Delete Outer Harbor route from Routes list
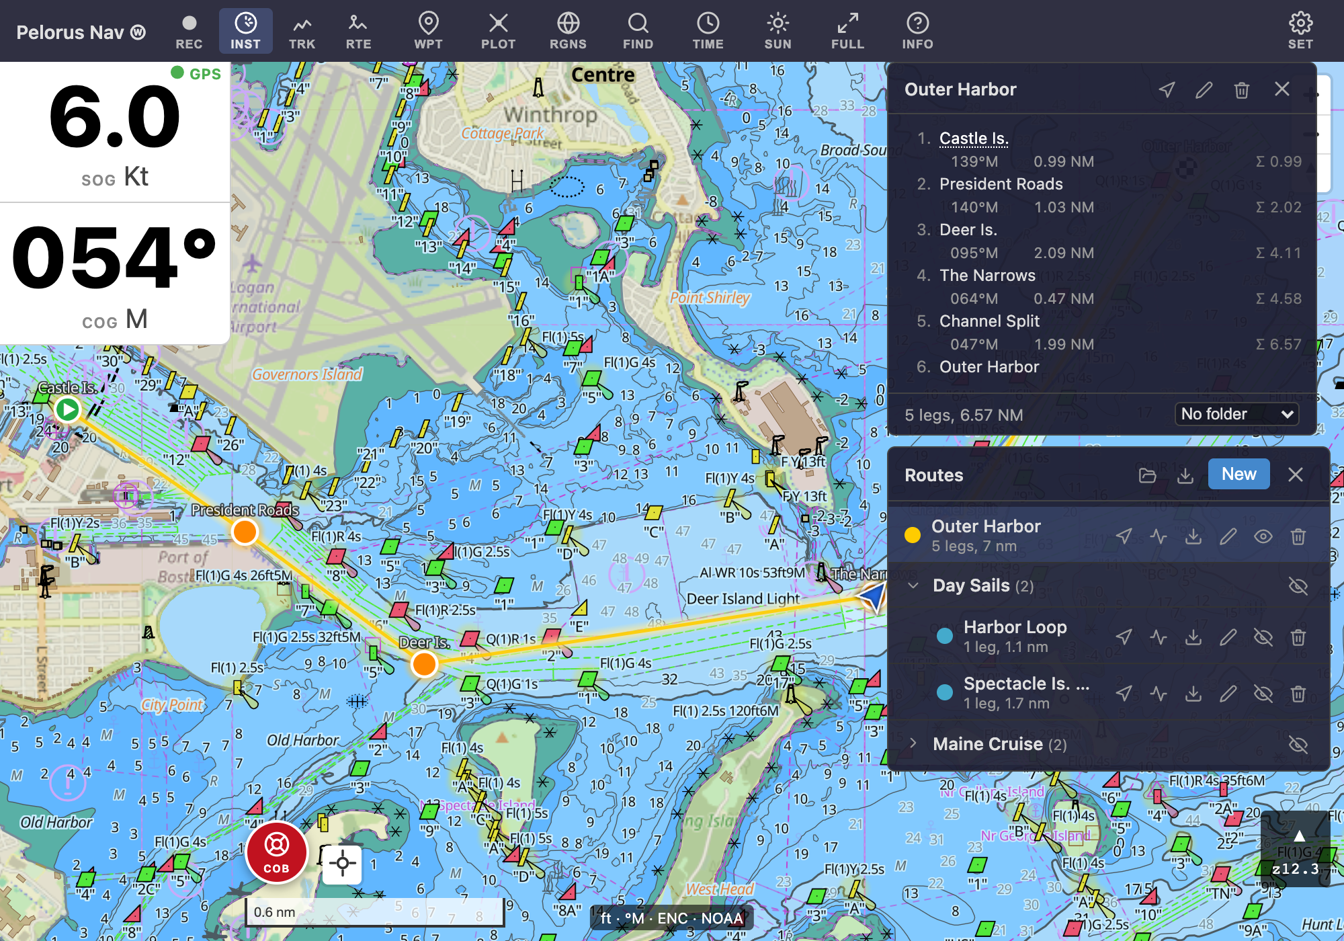 pyautogui.click(x=1298, y=536)
